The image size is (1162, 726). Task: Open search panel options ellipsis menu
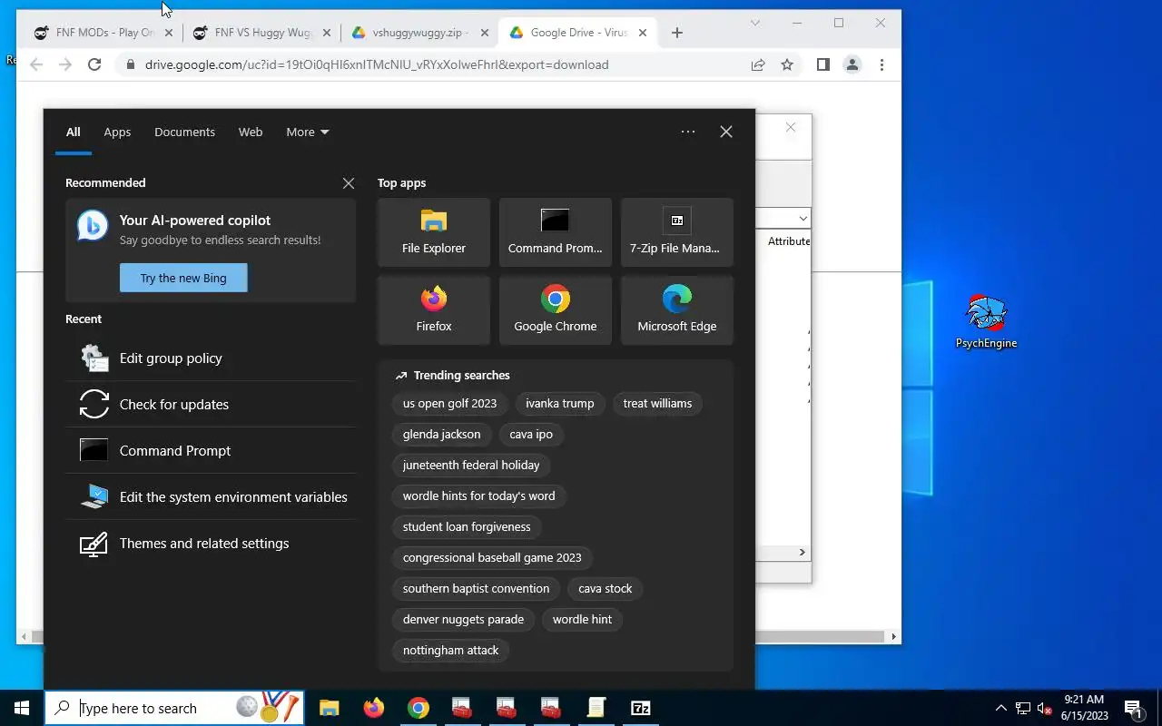[x=688, y=132]
